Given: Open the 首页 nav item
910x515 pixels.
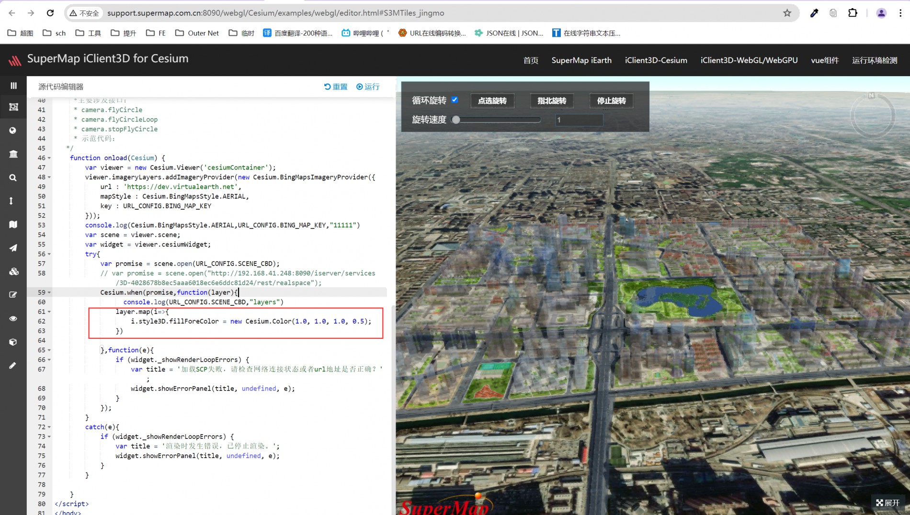Looking at the screenshot, I should [531, 60].
